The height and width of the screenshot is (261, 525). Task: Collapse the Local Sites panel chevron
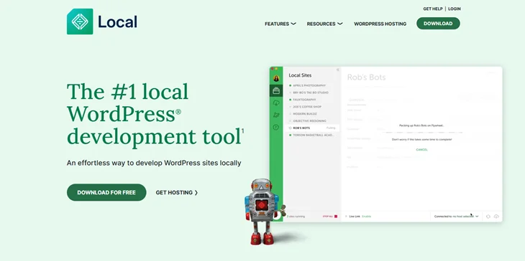pyautogui.click(x=338, y=70)
